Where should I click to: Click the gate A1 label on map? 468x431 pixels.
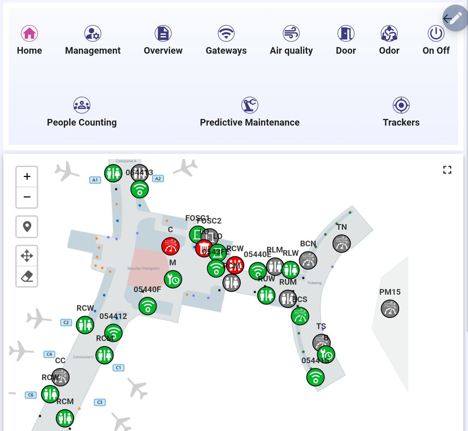pos(95,180)
